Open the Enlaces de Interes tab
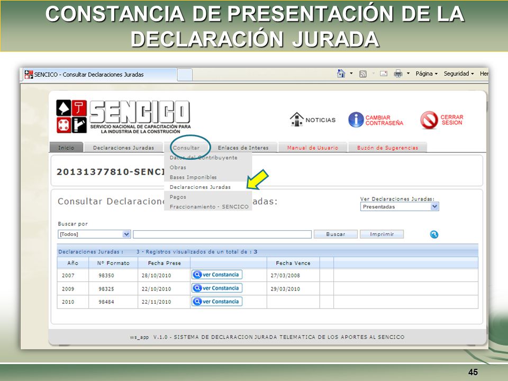 pos(243,148)
